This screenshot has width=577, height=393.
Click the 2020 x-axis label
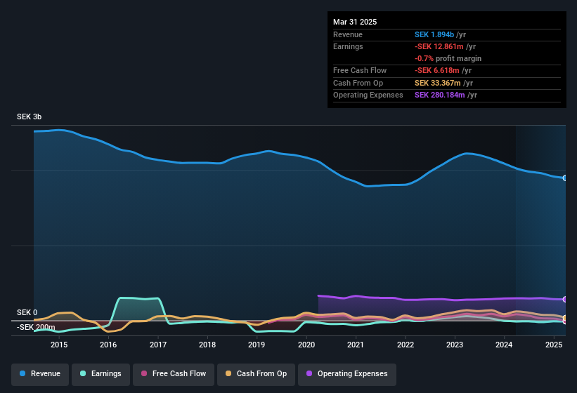[306, 345]
